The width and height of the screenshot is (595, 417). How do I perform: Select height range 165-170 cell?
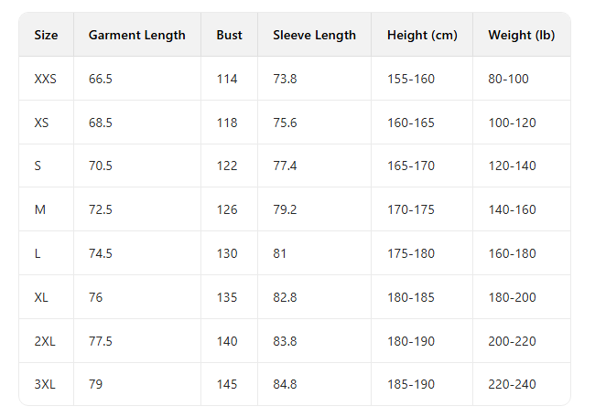(x=411, y=166)
